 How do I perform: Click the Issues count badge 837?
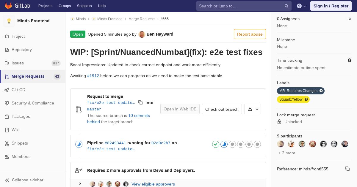pyautogui.click(x=56, y=63)
